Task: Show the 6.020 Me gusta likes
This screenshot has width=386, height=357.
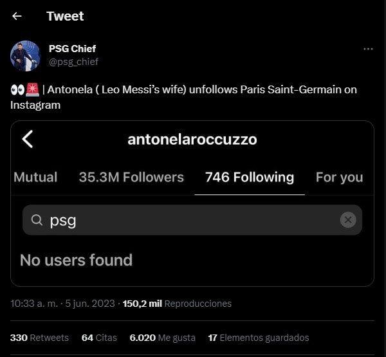Action: pyautogui.click(x=161, y=338)
